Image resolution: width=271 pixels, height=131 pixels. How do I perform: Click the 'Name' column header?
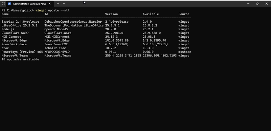click(x=5, y=14)
